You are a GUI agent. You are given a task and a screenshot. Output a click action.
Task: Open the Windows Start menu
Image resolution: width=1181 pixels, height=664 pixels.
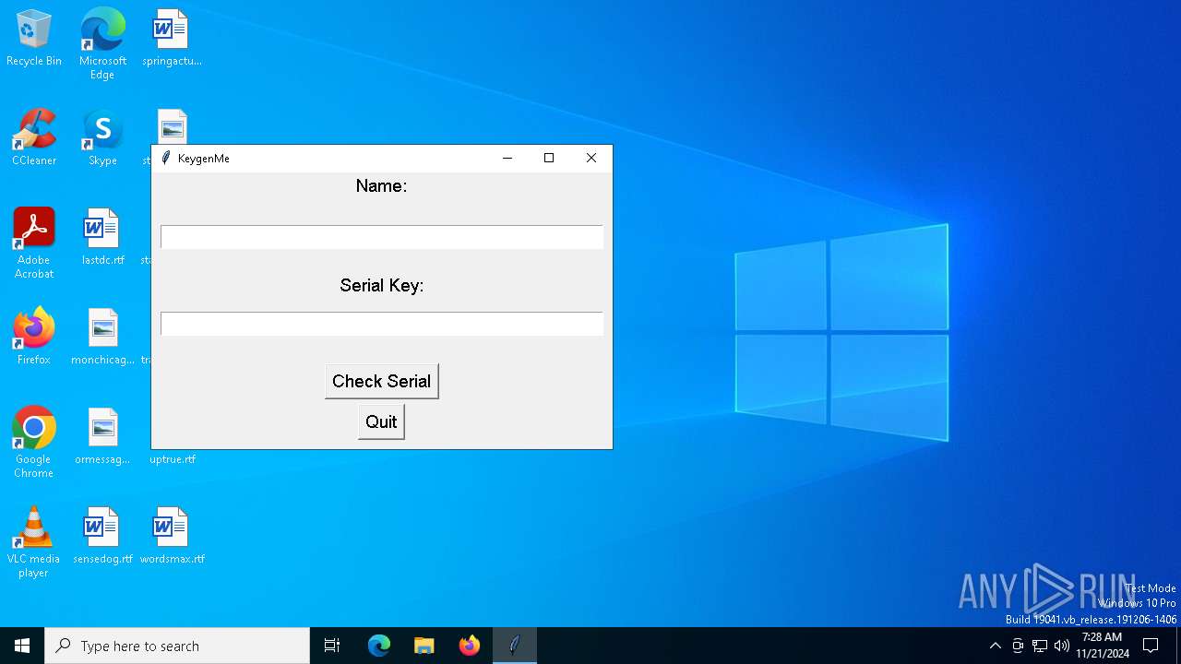click(22, 646)
